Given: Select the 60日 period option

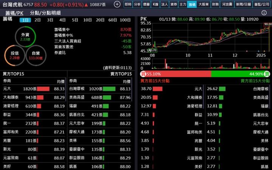Looking at the screenshot, I should tap(113, 20).
